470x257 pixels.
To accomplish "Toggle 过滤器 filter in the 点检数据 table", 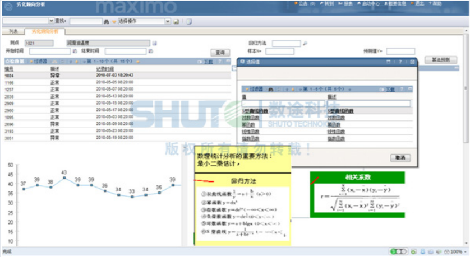I will [38, 62].
